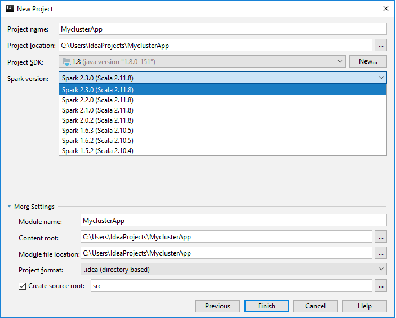396x318 pixels.
Task: Browse for source root folder
Action: [x=381, y=286]
